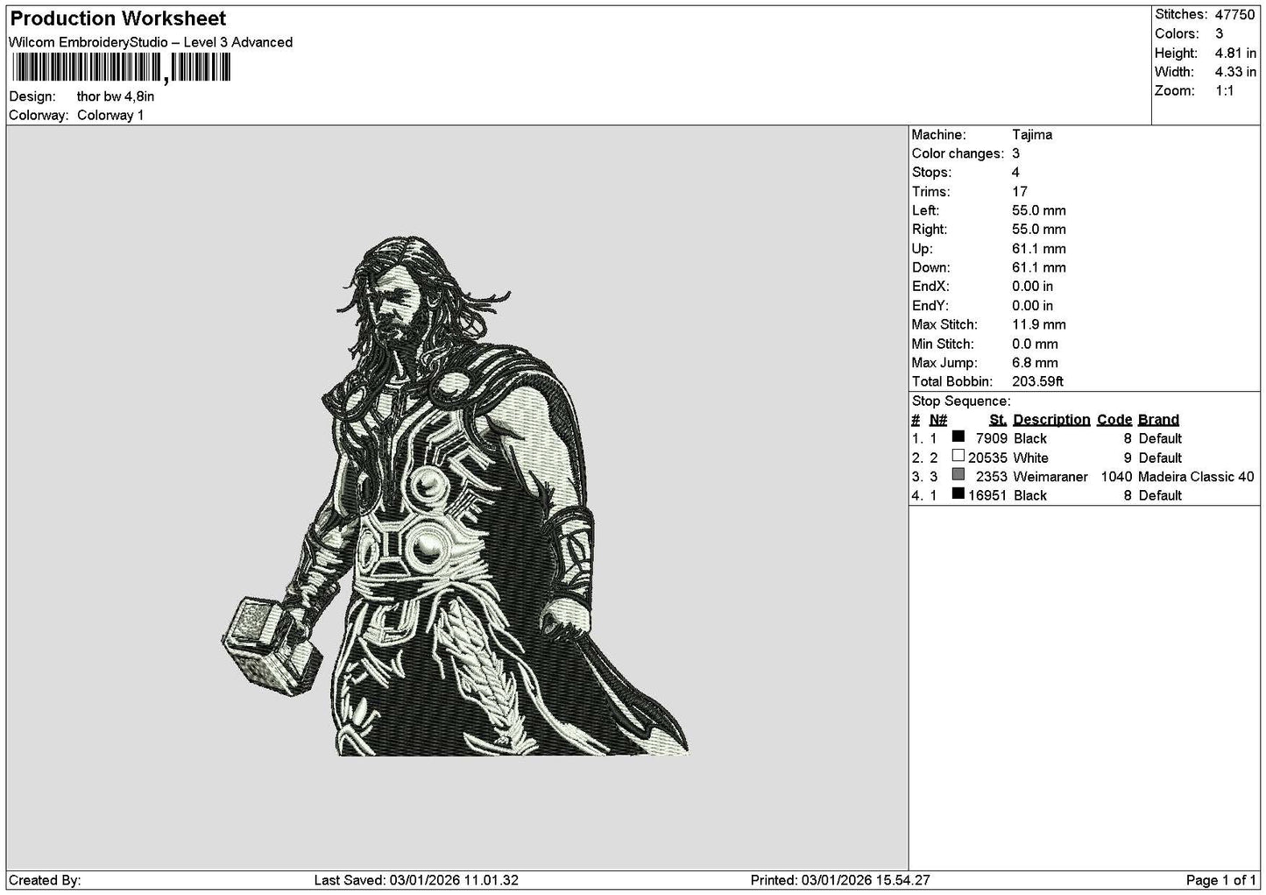Click the 'N#' column header
This screenshot has height=895, width=1266.
[938, 420]
